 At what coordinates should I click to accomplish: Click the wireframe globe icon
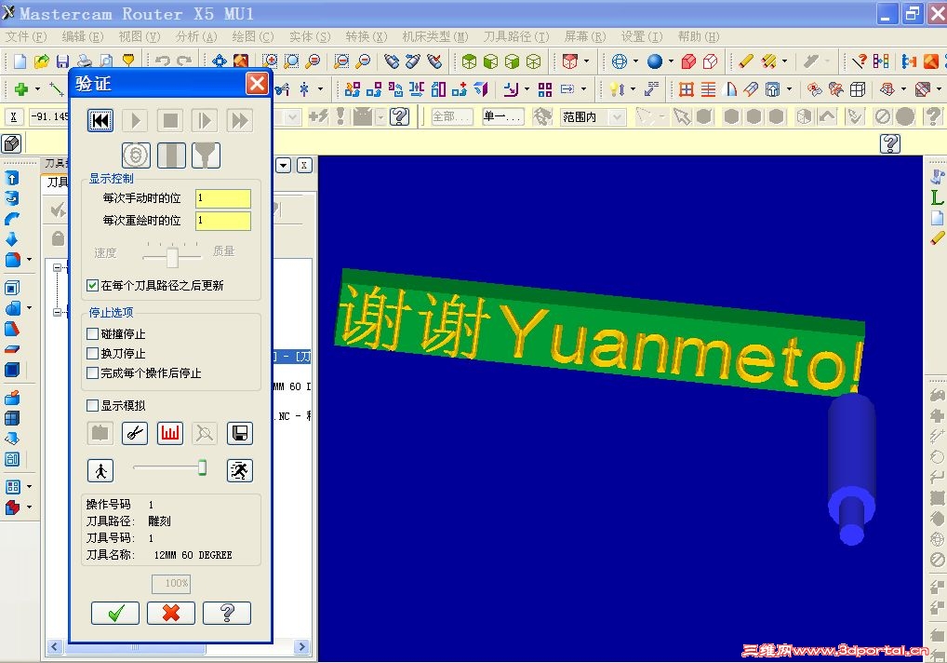click(x=619, y=61)
